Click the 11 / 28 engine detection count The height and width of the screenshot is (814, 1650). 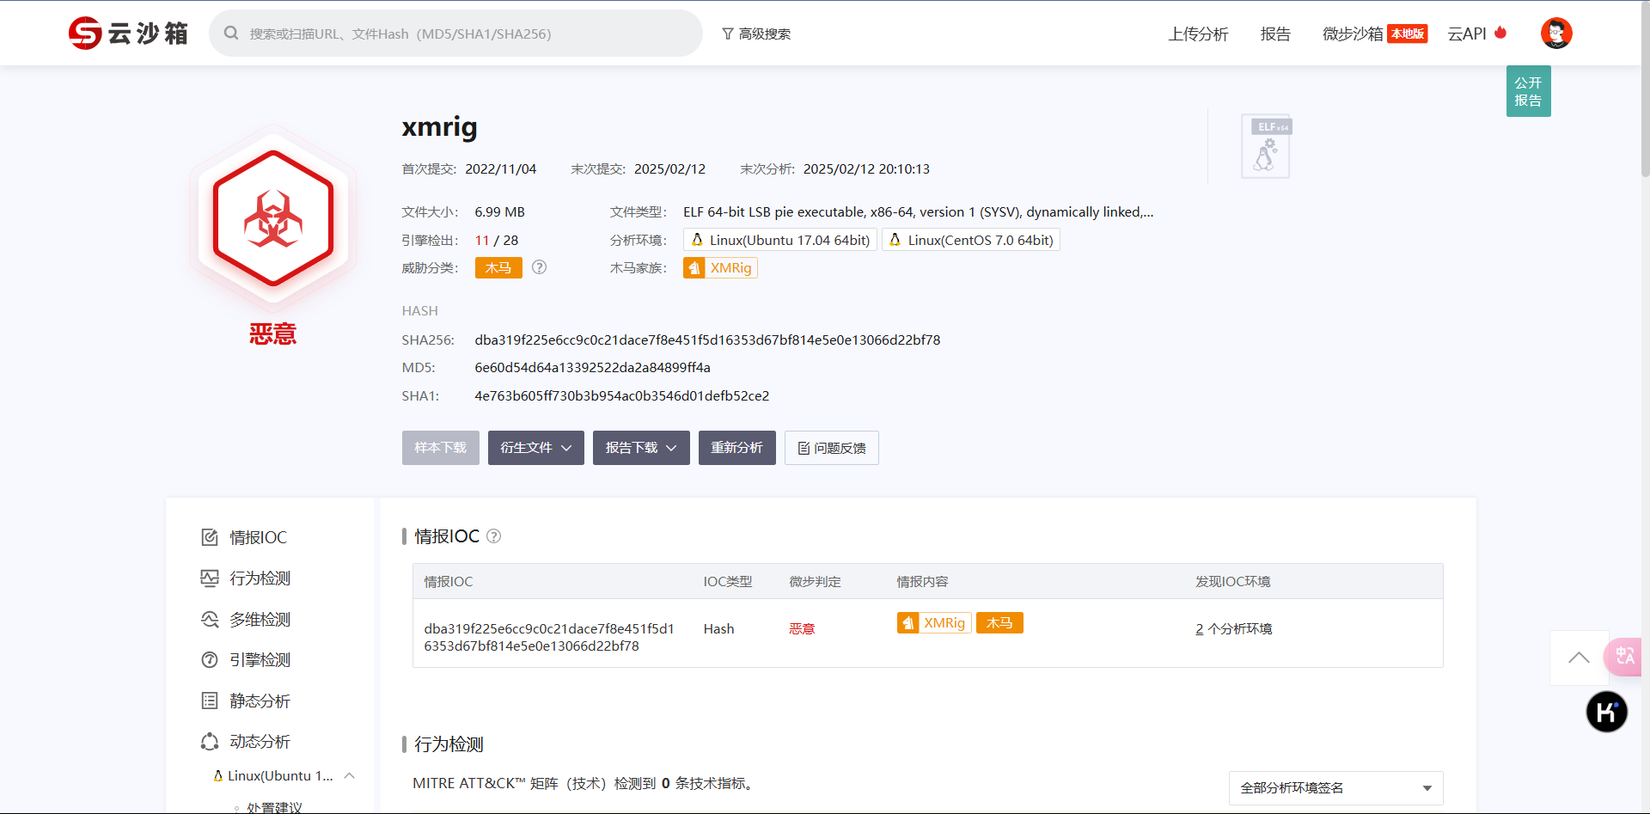(497, 241)
